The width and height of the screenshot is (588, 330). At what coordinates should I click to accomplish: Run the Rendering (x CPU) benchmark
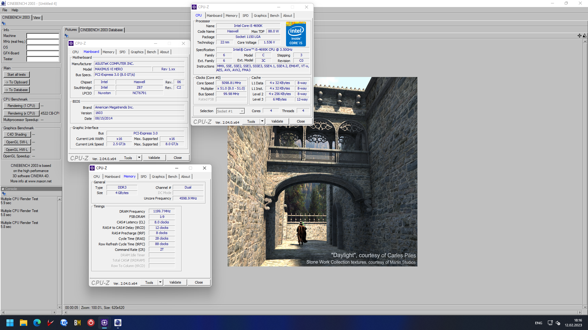tap(21, 113)
